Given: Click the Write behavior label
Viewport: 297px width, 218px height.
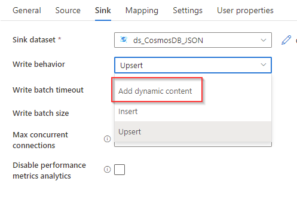Looking at the screenshot, I should tap(39, 65).
